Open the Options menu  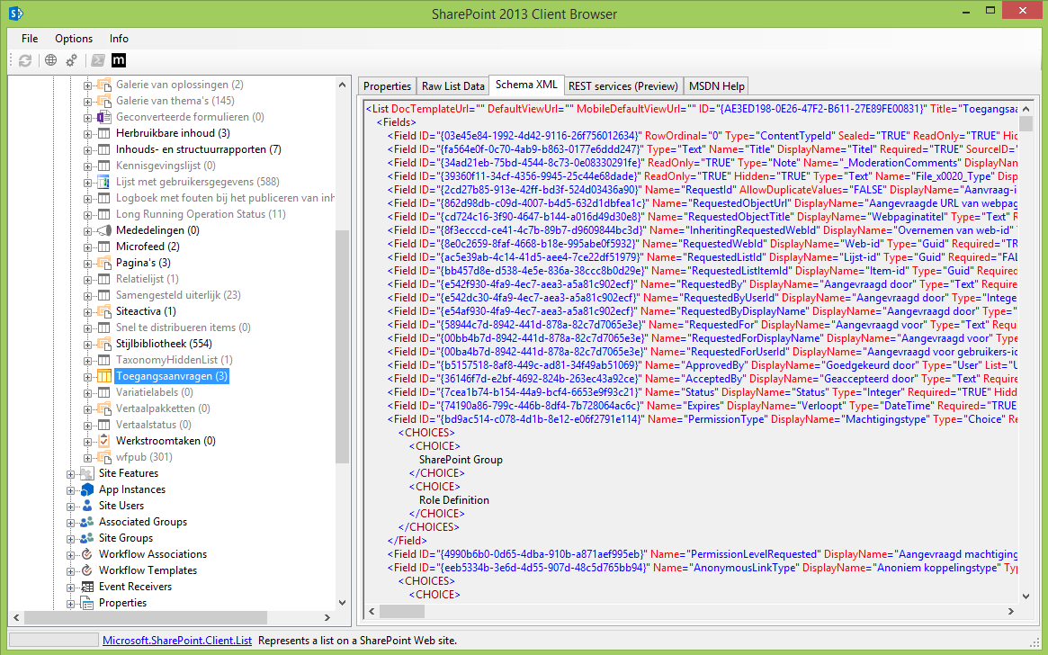click(73, 39)
